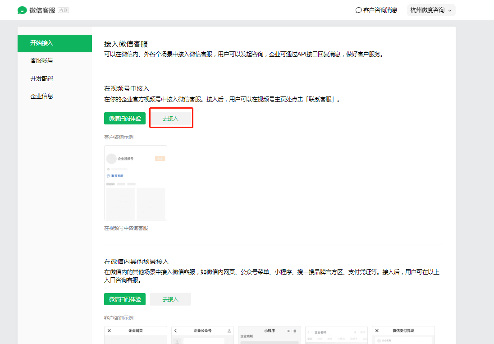Click 微信扫码体验 under 在视频号中接入
494x344 pixels.
(125, 119)
